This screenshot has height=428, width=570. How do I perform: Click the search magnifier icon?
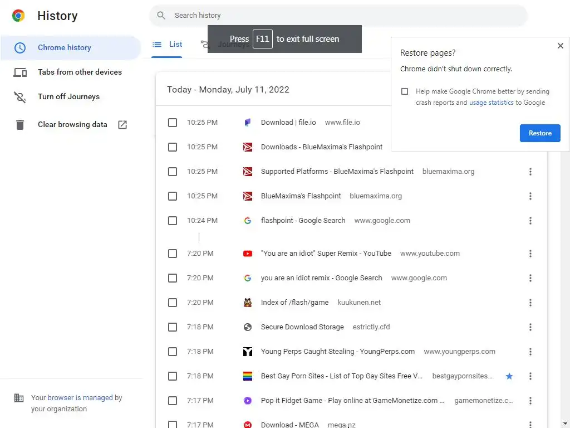161,16
